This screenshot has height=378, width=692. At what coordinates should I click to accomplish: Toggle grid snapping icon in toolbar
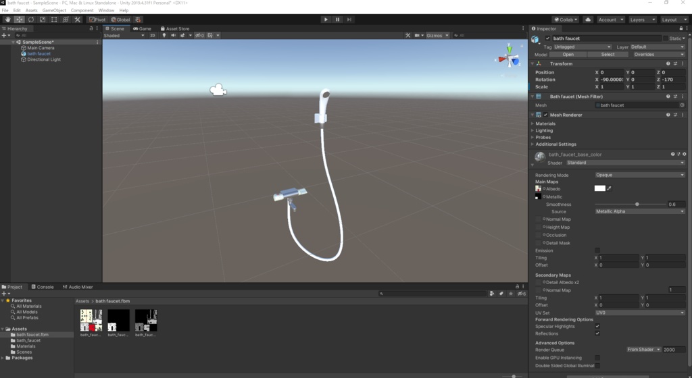138,20
